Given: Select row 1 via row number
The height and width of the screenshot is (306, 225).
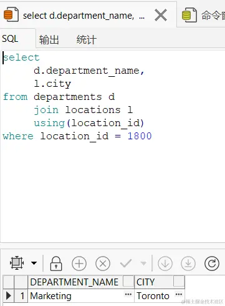Looking at the screenshot, I should point(21,296).
